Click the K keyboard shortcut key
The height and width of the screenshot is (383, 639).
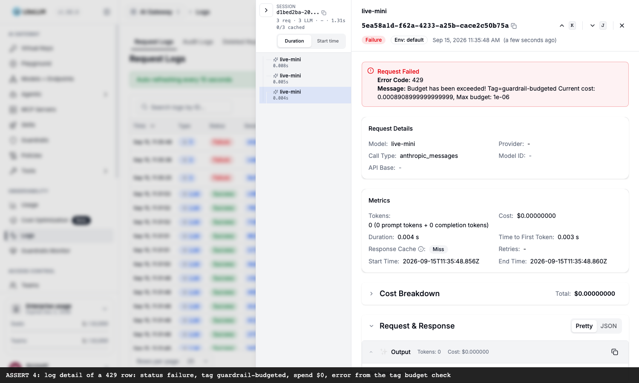pos(572,26)
